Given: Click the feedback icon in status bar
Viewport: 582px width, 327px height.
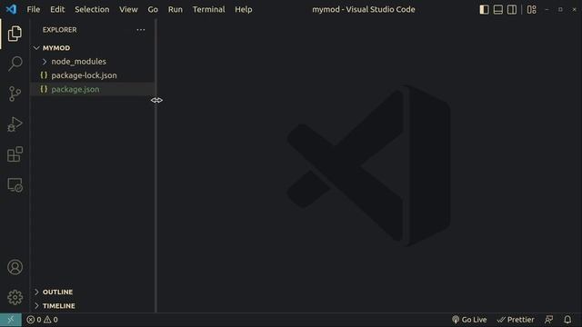Looking at the screenshot, I should (x=549, y=320).
